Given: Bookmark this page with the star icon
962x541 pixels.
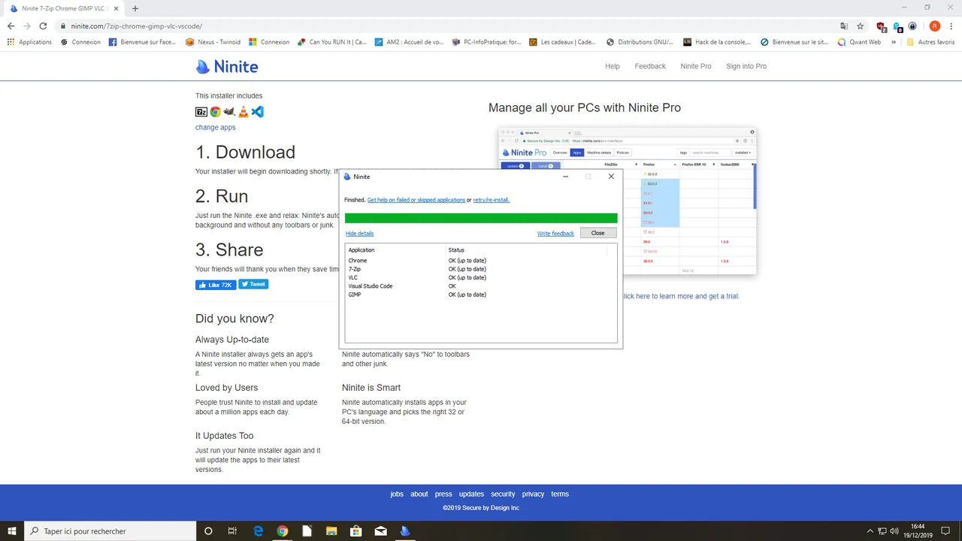Looking at the screenshot, I should pos(861,26).
